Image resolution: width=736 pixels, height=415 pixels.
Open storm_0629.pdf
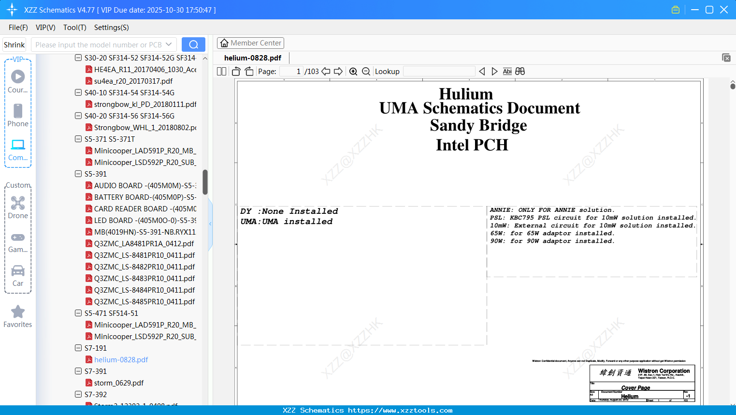[x=115, y=383]
